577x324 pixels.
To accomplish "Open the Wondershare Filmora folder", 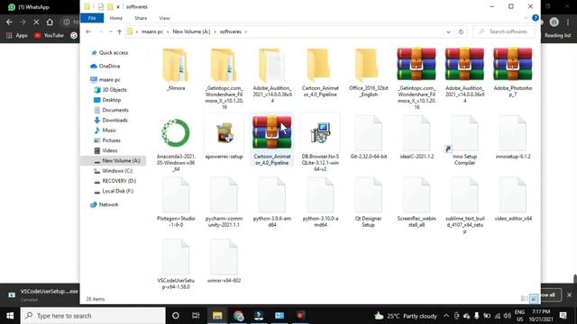I will point(224,78).
